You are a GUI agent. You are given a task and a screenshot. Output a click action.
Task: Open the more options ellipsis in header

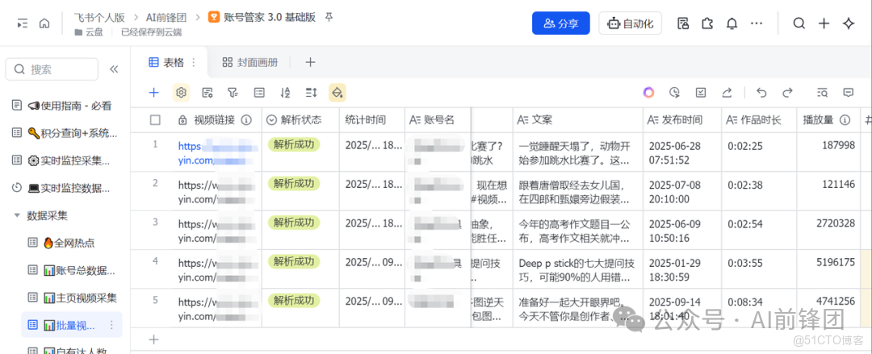tap(757, 23)
